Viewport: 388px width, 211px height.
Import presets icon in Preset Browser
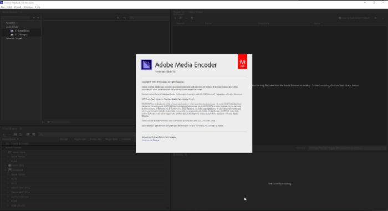[28, 135]
